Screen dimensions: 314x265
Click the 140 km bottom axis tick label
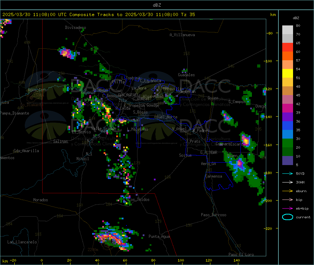(237, 260)
